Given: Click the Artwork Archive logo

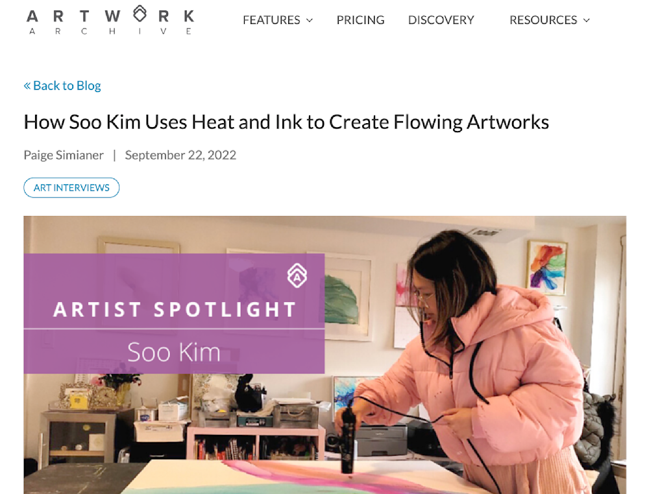Looking at the screenshot, I should [x=110, y=20].
